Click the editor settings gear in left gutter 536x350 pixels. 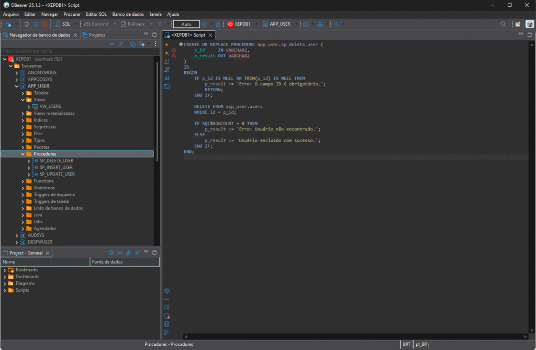pyautogui.click(x=167, y=291)
